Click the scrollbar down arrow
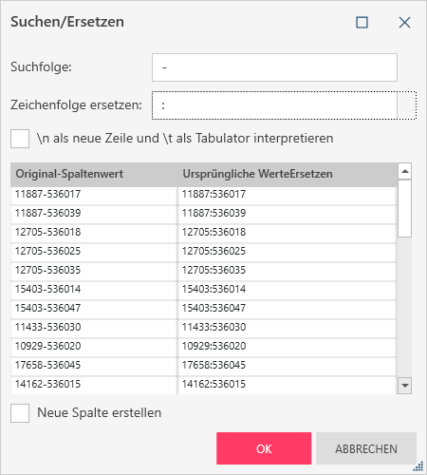This screenshot has height=475, width=427. tap(404, 386)
